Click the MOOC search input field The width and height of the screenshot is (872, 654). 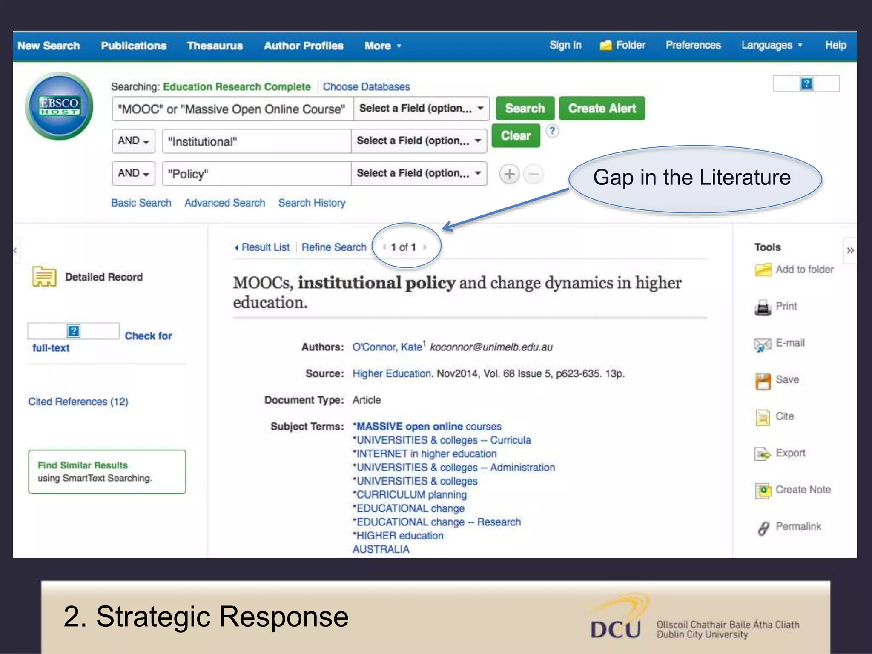point(233,109)
